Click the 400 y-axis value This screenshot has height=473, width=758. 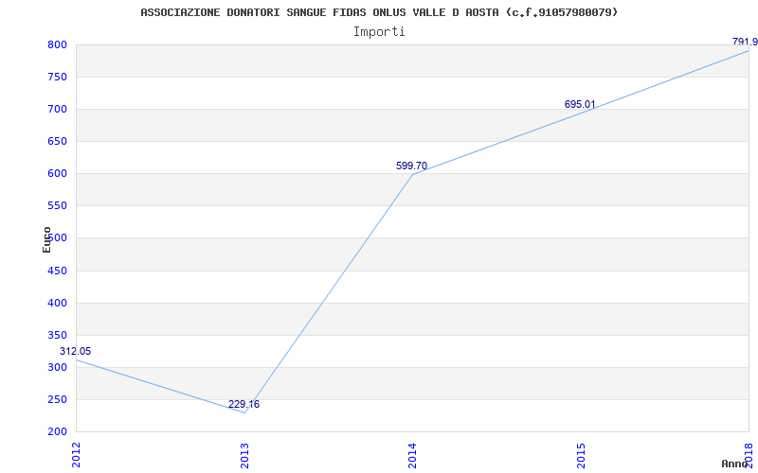pyautogui.click(x=57, y=303)
